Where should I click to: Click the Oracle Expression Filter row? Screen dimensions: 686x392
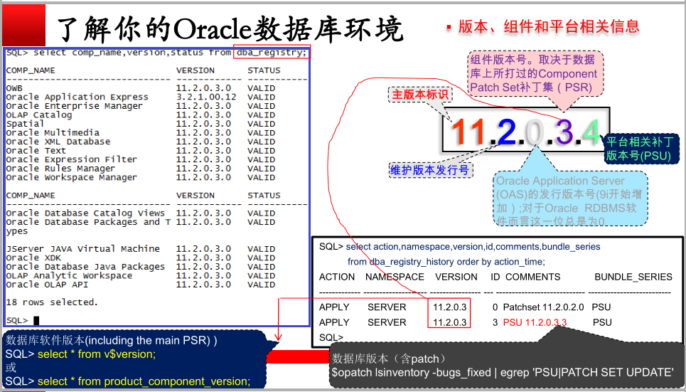[x=141, y=159]
